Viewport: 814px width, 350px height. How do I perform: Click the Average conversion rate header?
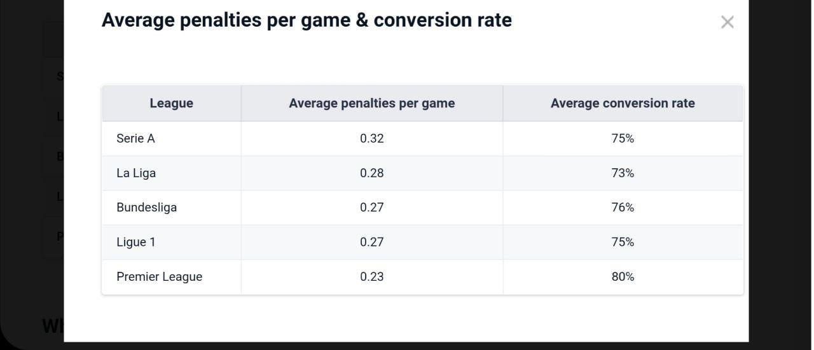pyautogui.click(x=622, y=103)
